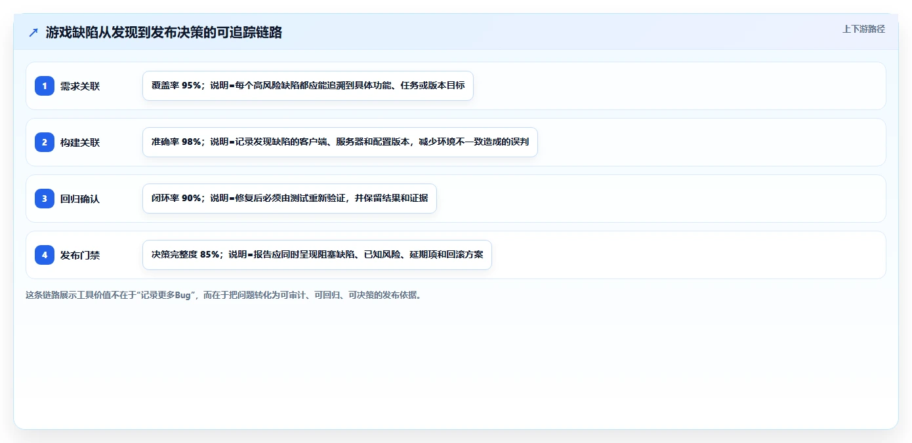
Task: Click the 回归确认 step label
Action: tap(80, 199)
